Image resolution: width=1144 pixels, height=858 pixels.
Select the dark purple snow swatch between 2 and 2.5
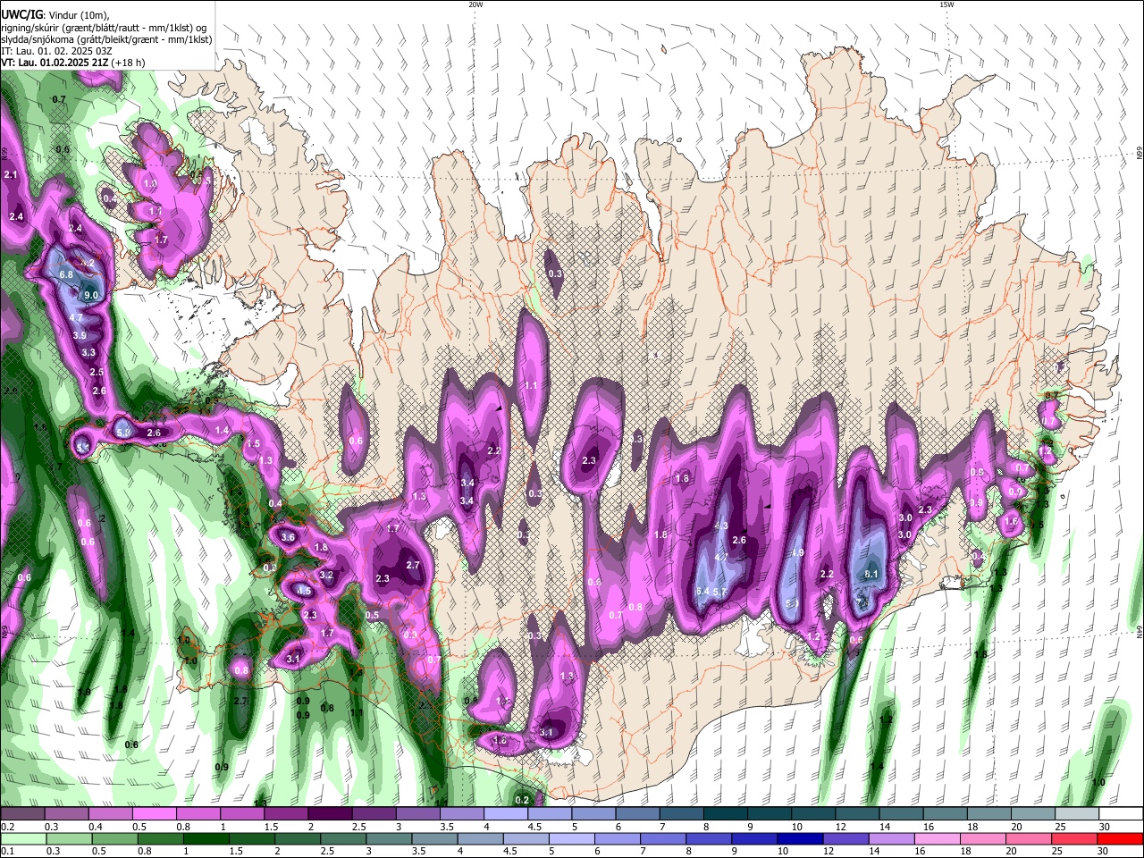(x=329, y=814)
